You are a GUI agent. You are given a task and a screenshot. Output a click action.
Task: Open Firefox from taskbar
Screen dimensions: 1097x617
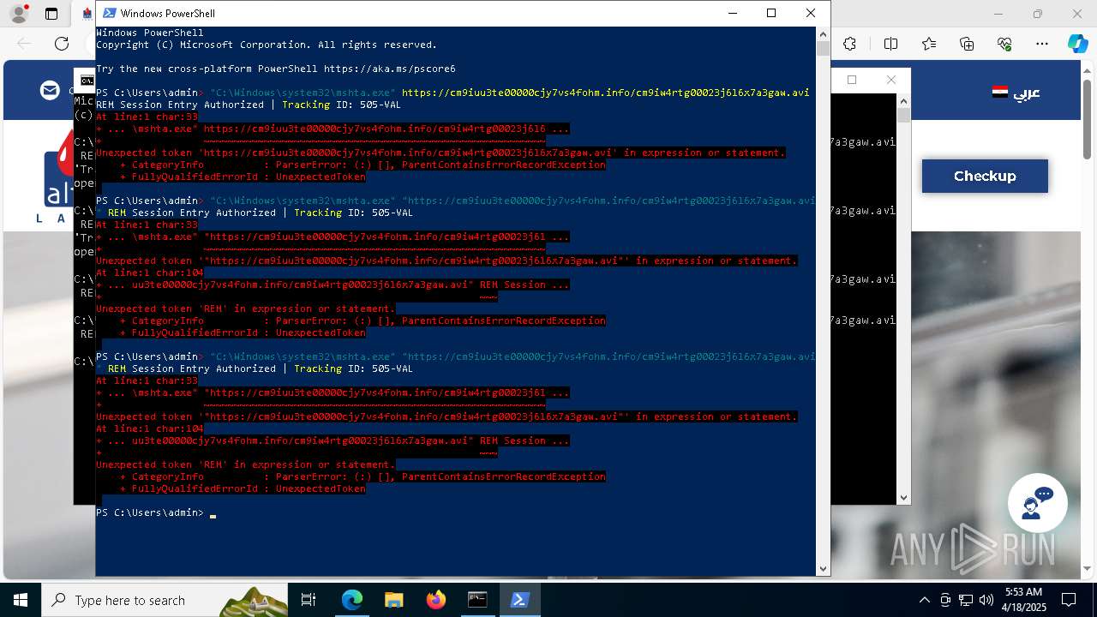435,600
